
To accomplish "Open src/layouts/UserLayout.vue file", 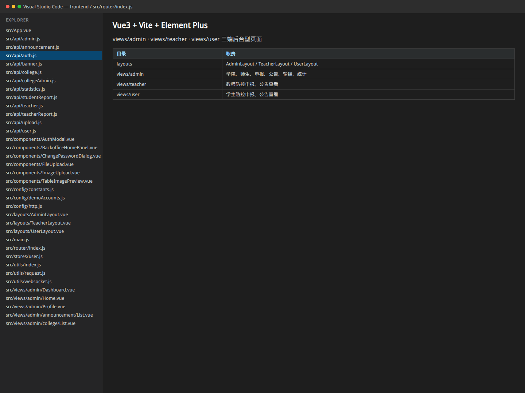I will 51,231.
